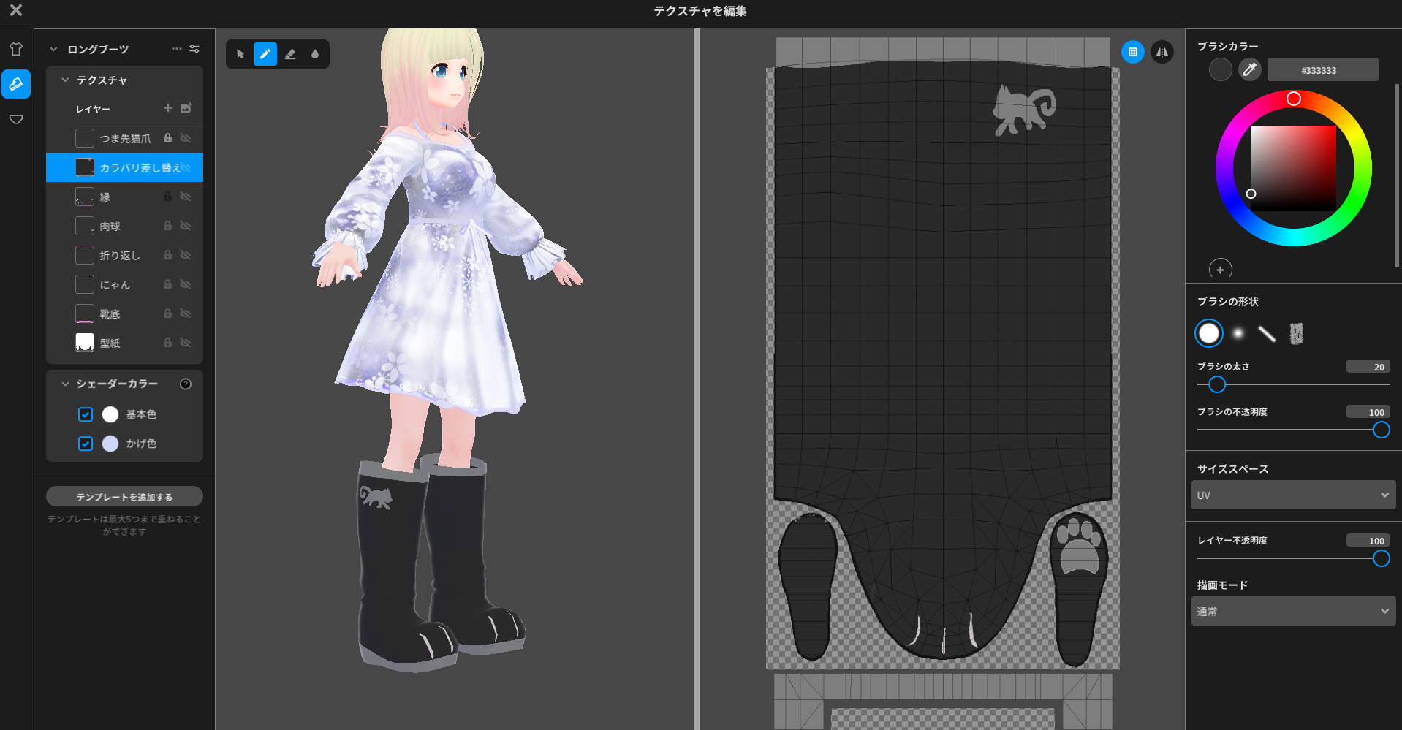Image resolution: width=1402 pixels, height=730 pixels.
Task: Switch to the Eraser tool
Action: pos(290,53)
